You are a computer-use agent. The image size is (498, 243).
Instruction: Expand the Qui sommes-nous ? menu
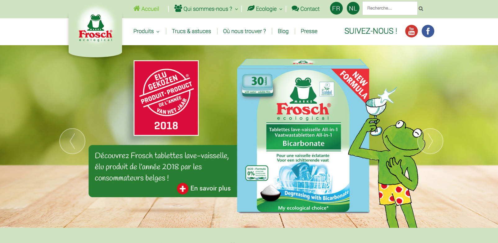[206, 9]
